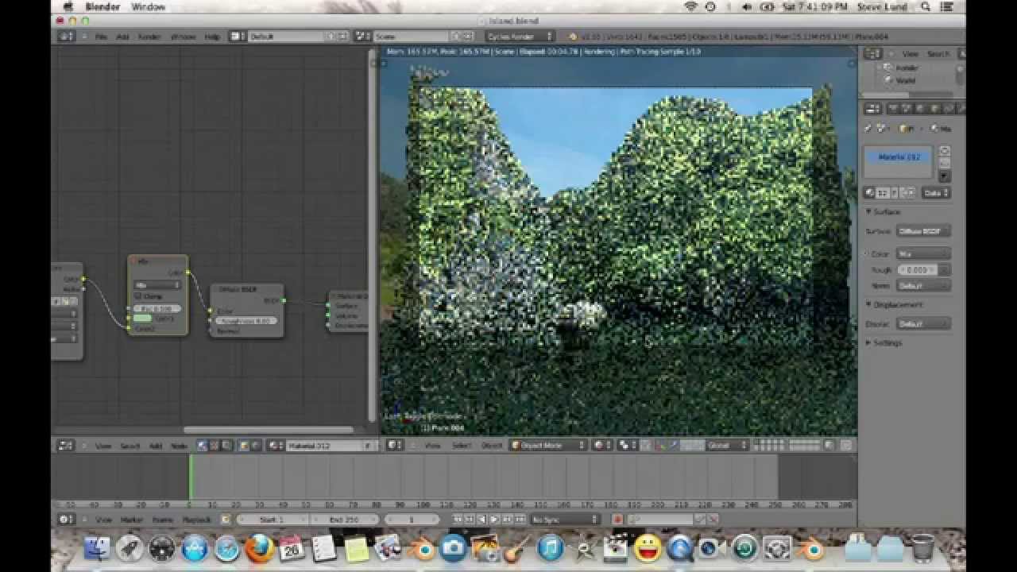Open the Trash in the Dock
The width and height of the screenshot is (1017, 572).
pos(922,547)
